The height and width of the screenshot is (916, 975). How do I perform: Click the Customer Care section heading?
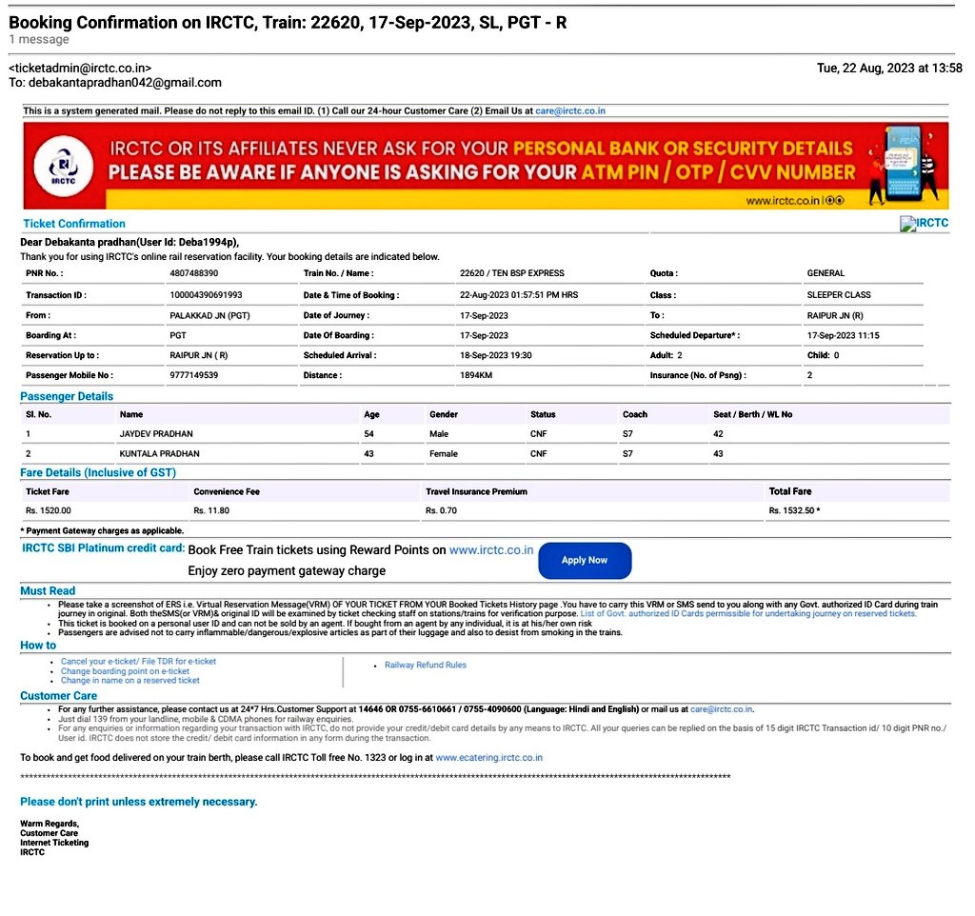click(x=58, y=696)
